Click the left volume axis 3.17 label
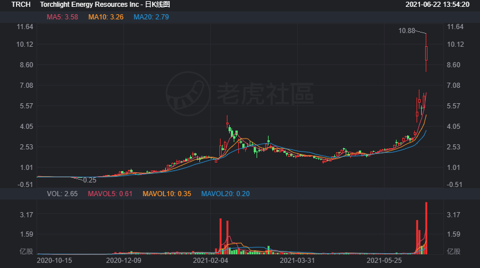The image size is (480, 268). click(26, 215)
